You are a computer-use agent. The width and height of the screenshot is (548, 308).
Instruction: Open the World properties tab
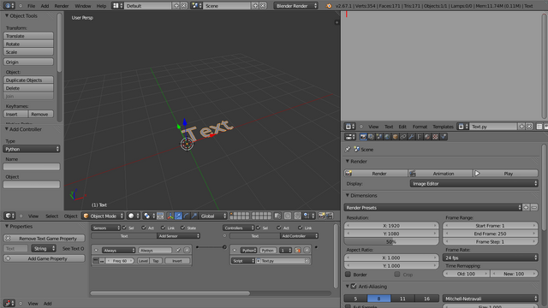[387, 137]
